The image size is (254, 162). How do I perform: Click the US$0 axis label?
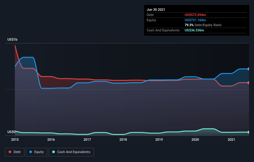point(11,132)
